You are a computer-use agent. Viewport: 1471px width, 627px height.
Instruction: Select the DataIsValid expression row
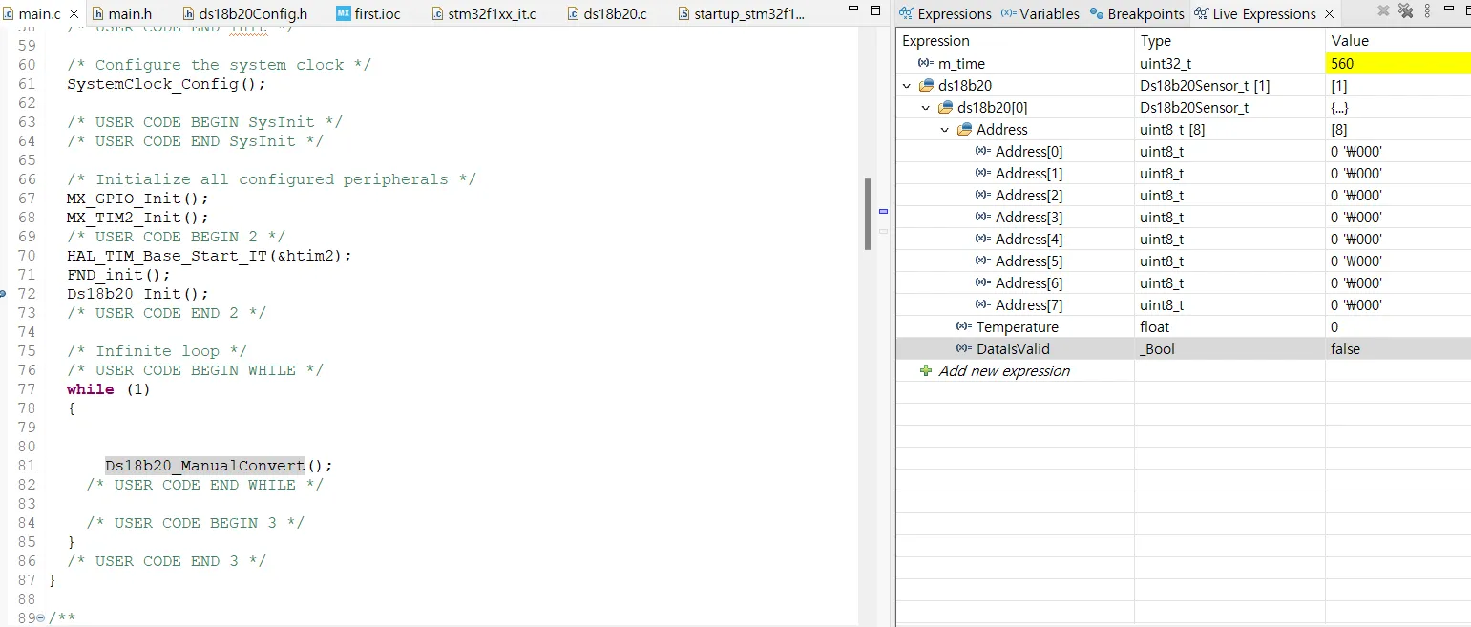[x=1183, y=349]
